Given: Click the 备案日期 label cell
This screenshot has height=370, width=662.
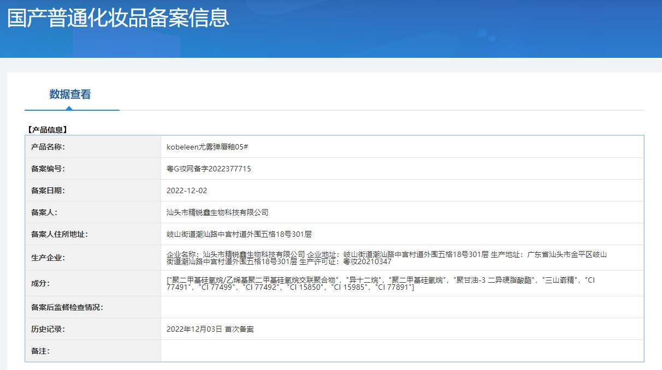Looking at the screenshot, I should coord(93,190).
